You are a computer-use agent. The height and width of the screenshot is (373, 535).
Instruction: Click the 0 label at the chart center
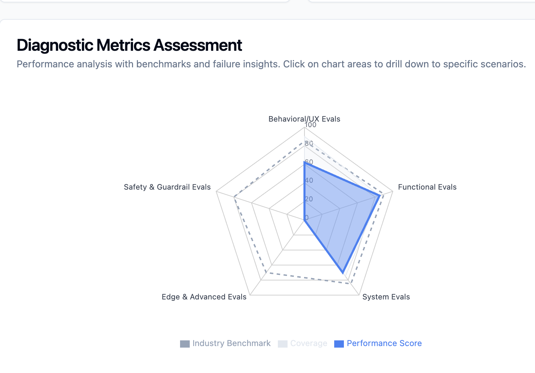pyautogui.click(x=306, y=218)
